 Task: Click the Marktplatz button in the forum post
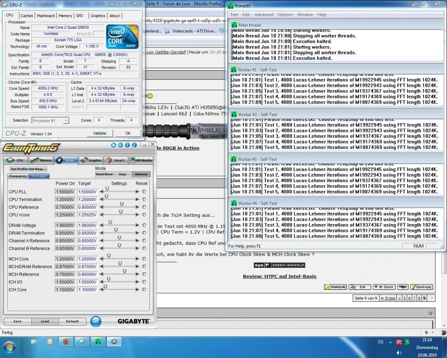pyautogui.click(x=335, y=287)
